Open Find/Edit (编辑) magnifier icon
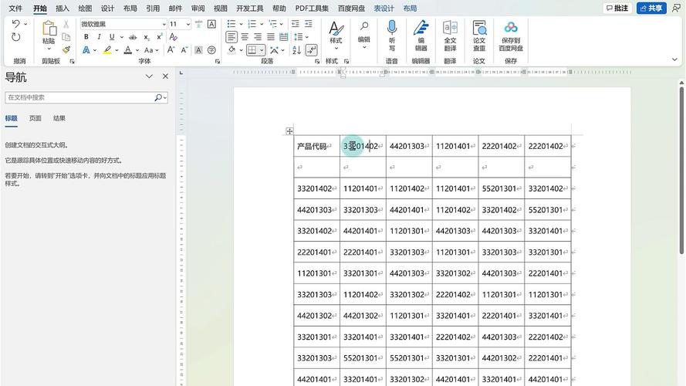Screen dimensions: 686x386 point(364,27)
